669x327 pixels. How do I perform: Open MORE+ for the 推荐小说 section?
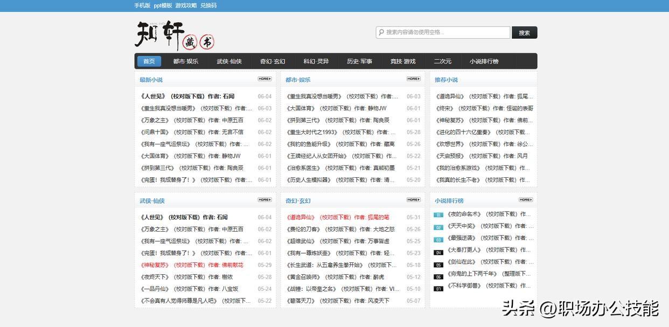(x=525, y=78)
